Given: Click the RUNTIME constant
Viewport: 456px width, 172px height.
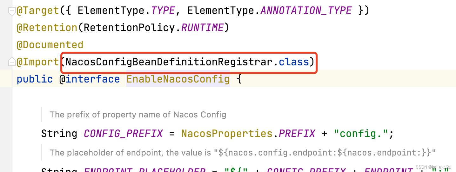Looking at the screenshot, I should [202, 28].
